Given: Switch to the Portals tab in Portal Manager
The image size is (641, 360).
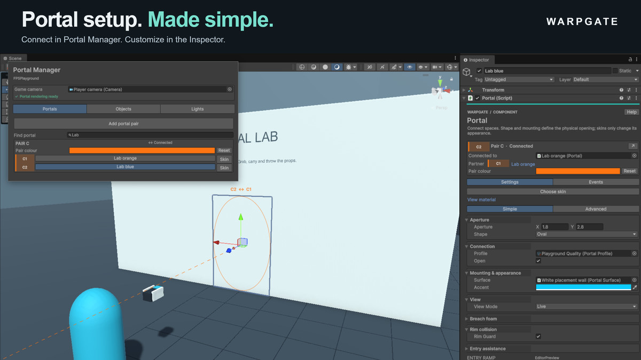Looking at the screenshot, I should tap(50, 109).
